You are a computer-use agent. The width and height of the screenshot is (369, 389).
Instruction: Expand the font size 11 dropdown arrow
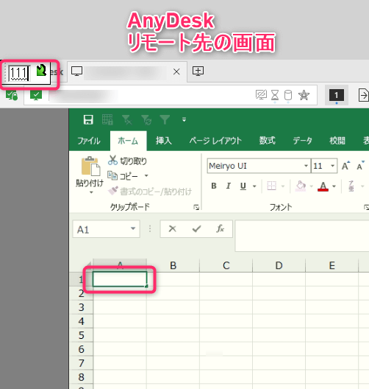pos(333,166)
